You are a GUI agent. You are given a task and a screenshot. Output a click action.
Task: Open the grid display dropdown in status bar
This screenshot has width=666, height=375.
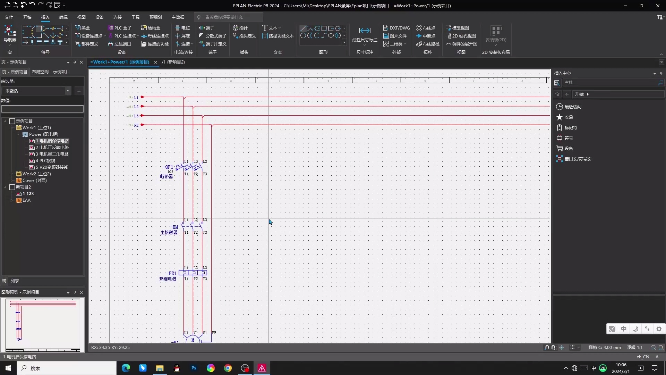[578, 348]
